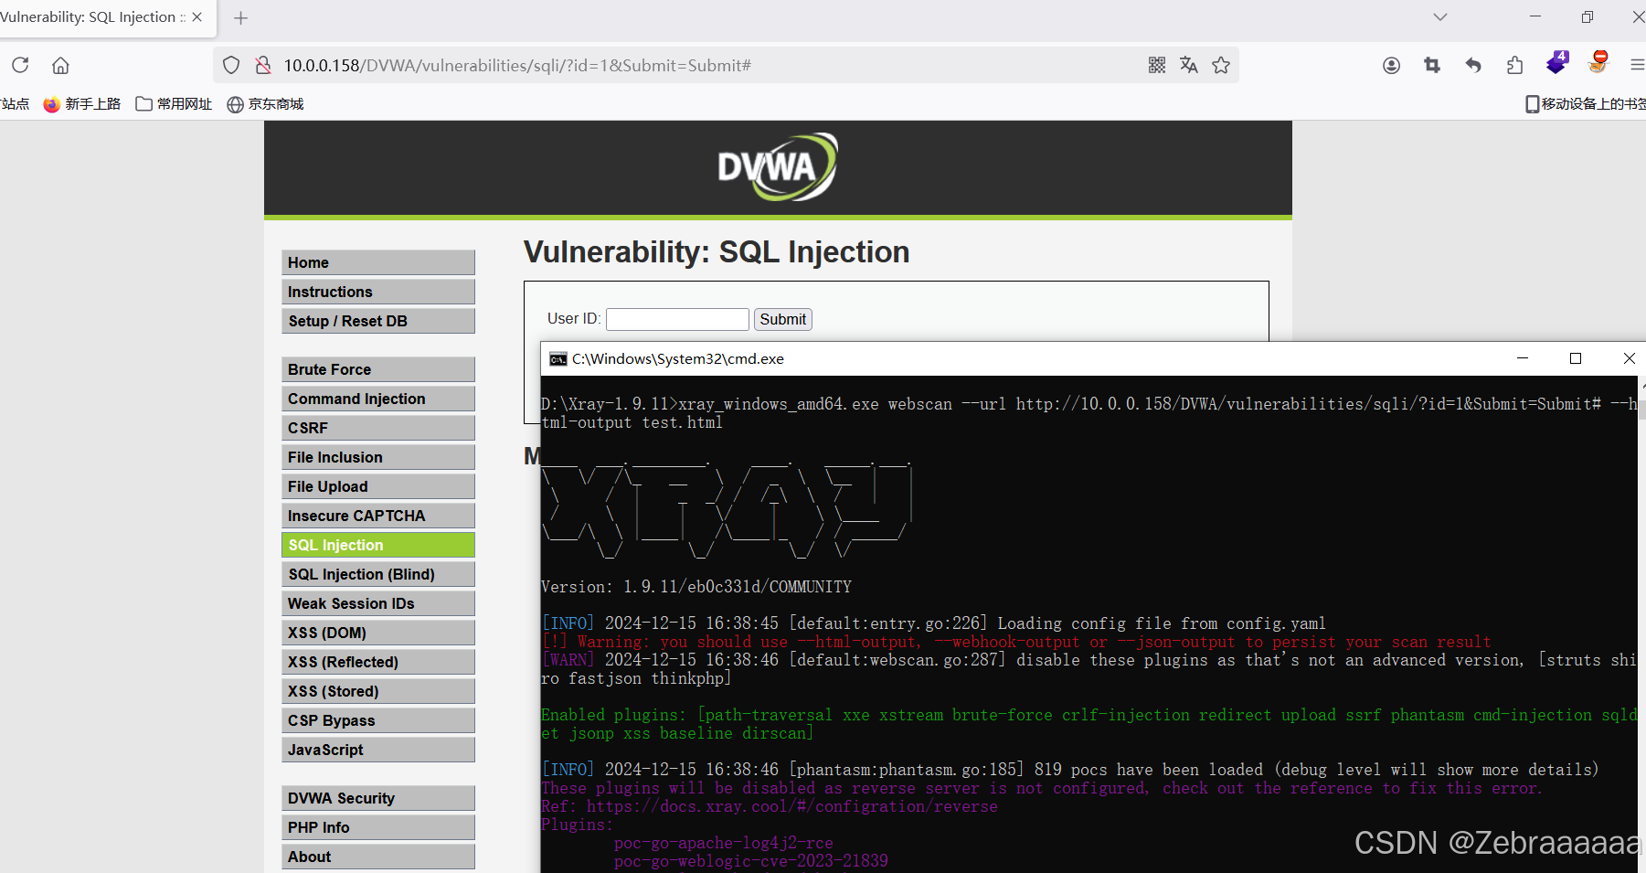Open the Weak Session IDs page

click(378, 603)
